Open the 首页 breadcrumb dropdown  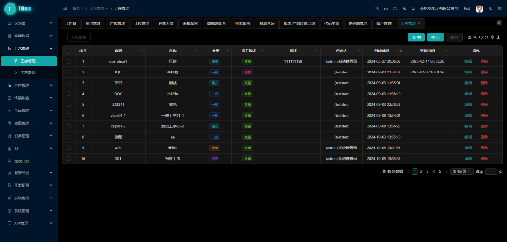click(x=78, y=8)
